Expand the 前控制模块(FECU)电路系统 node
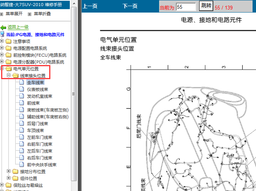Viewport: 256px width, 191px height. tap(2, 54)
